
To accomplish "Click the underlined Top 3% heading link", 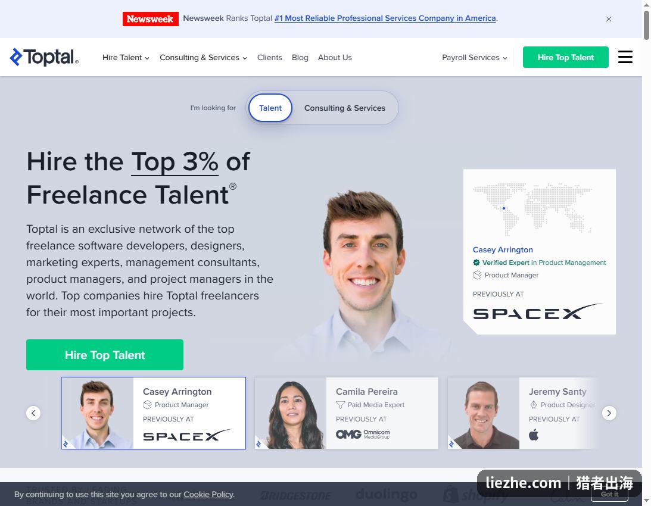I will coord(175,161).
